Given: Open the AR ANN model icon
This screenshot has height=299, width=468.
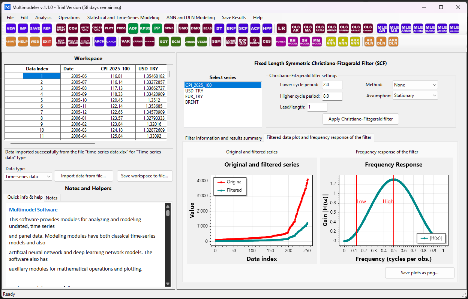Looking at the screenshot, I should 331,42.
